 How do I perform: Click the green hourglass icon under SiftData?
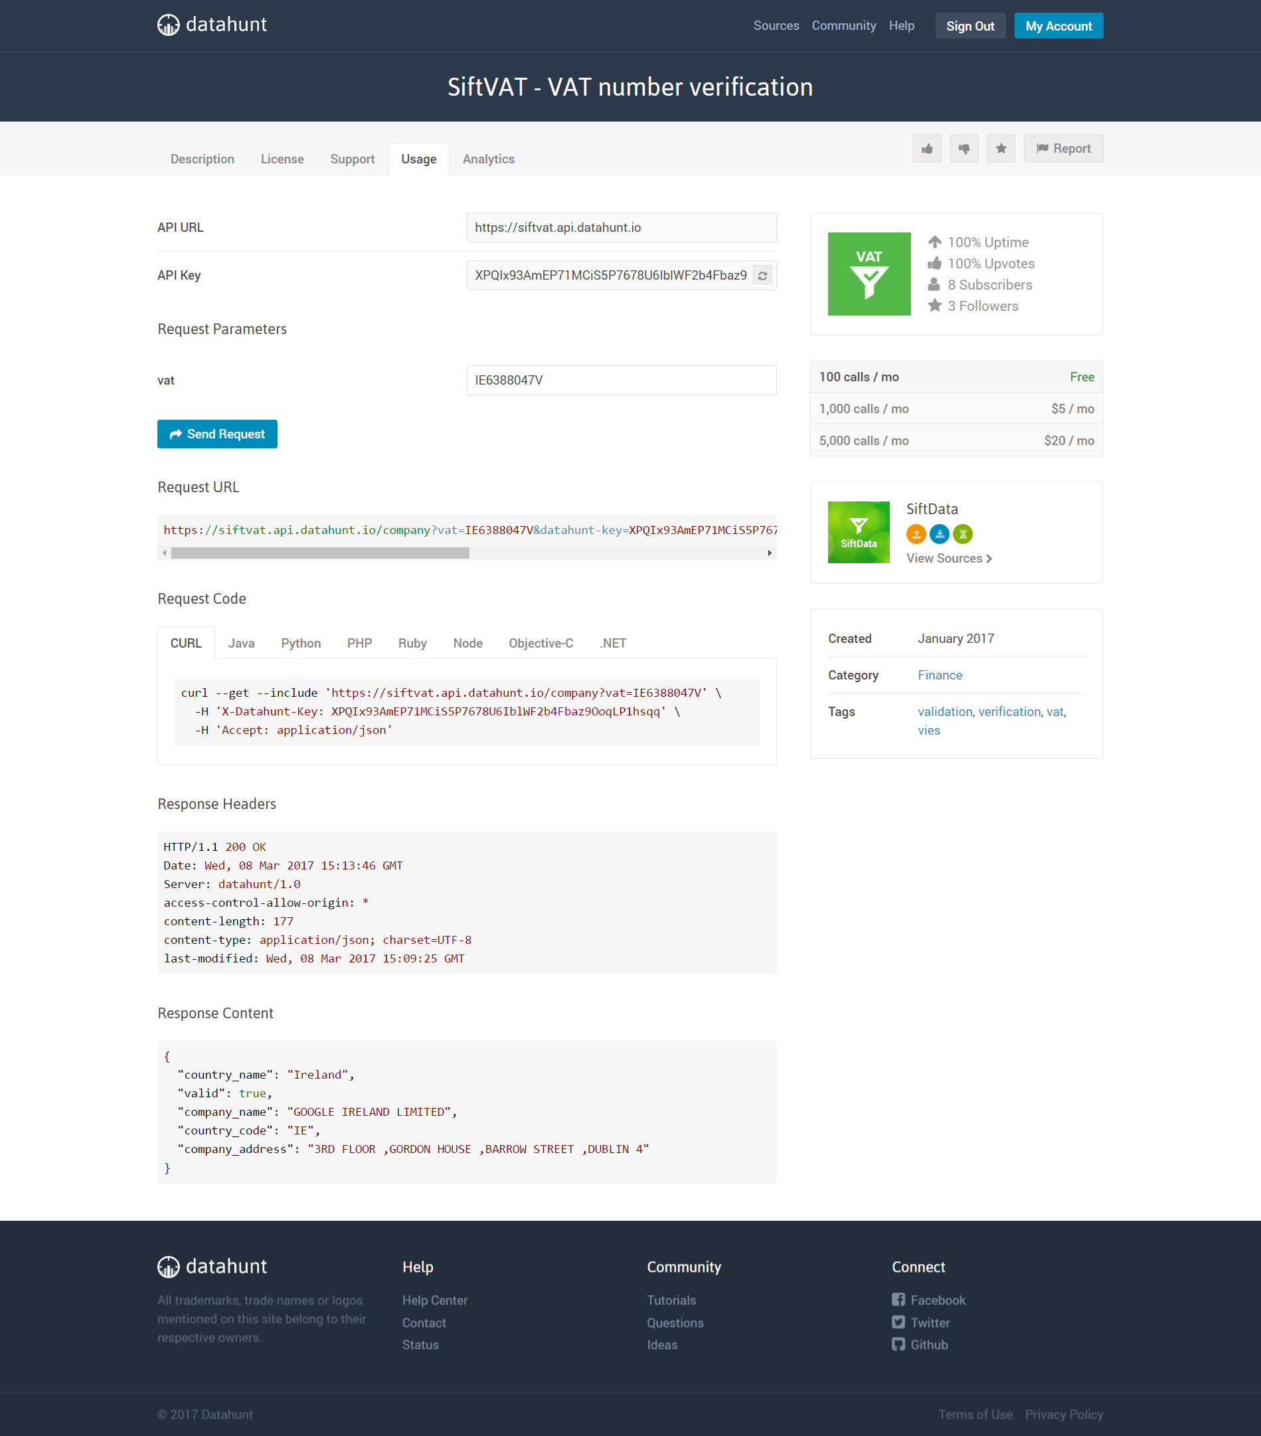click(962, 534)
